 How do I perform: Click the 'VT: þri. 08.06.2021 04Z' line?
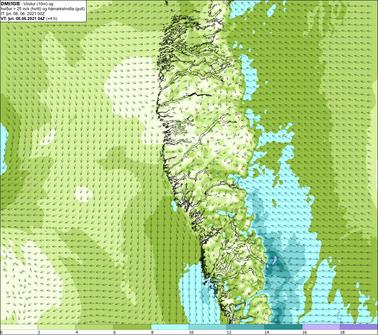point(29,19)
